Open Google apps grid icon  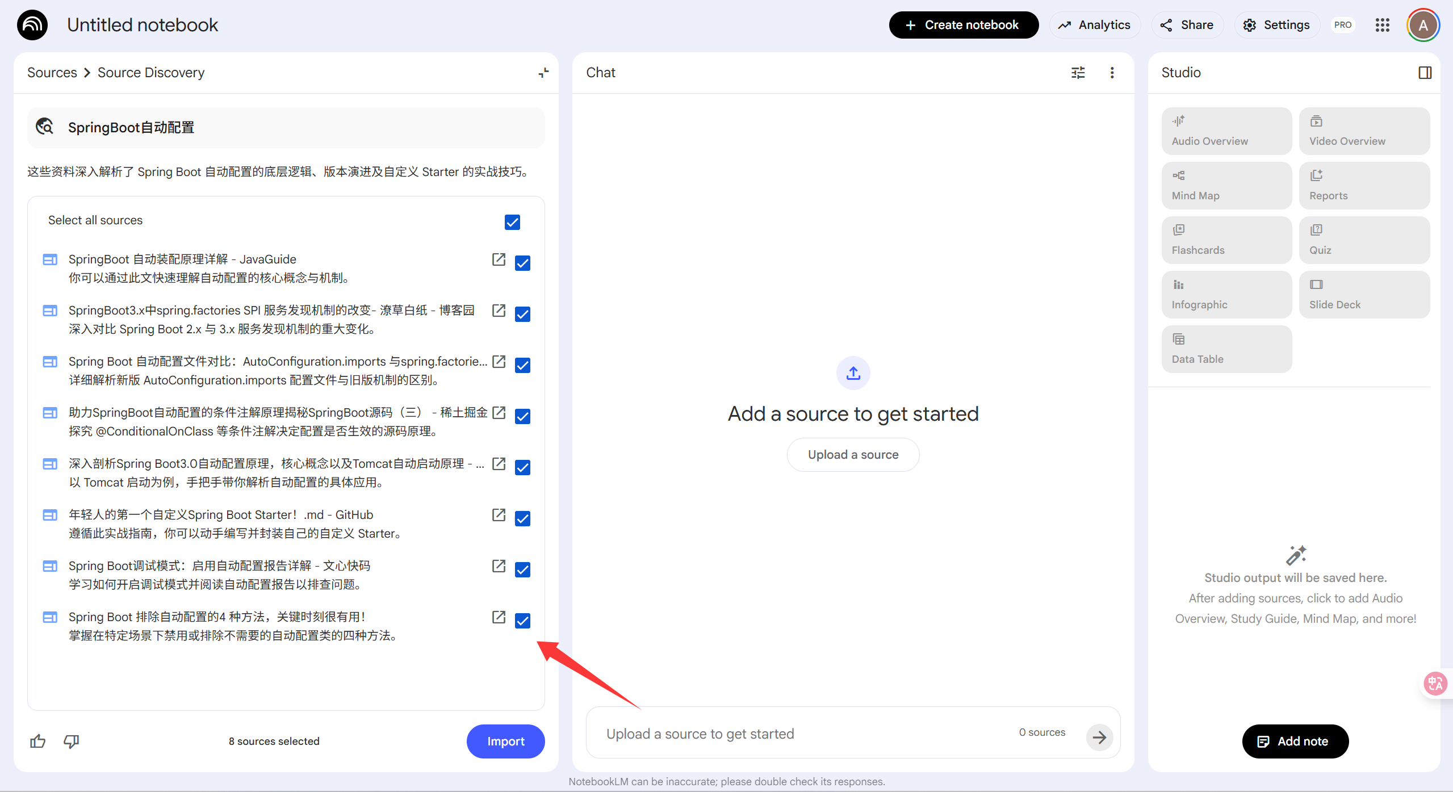pyautogui.click(x=1382, y=25)
